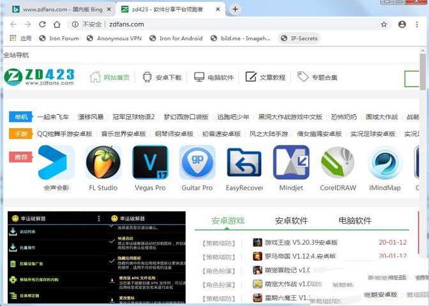Open the 梦幻西游口袋版 link
The height and width of the screenshot is (306, 429).
coord(186,117)
